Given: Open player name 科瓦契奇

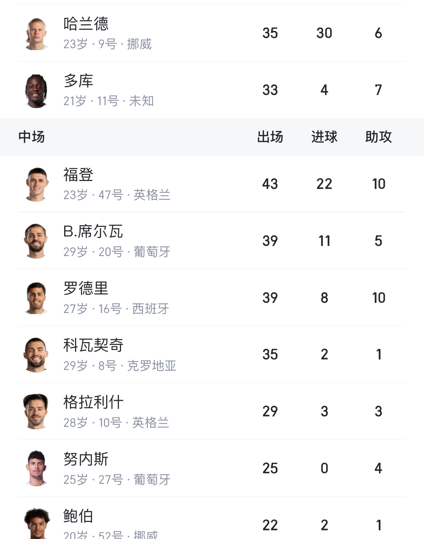Looking at the screenshot, I should click(93, 345).
